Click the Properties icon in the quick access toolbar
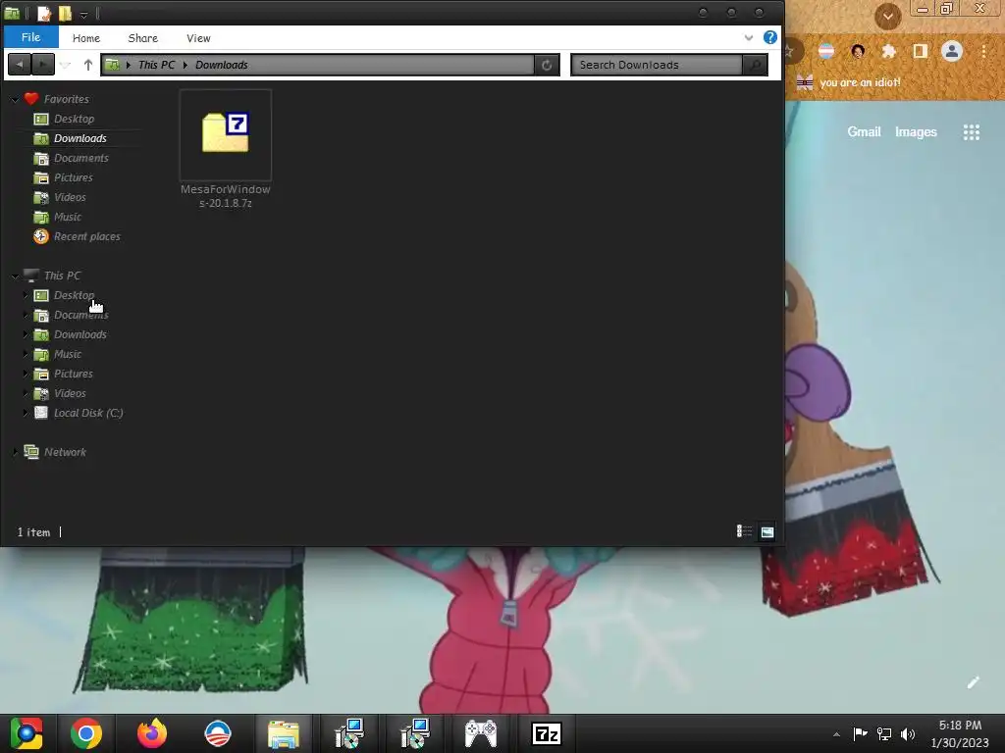This screenshot has width=1005, height=753. pyautogui.click(x=43, y=13)
